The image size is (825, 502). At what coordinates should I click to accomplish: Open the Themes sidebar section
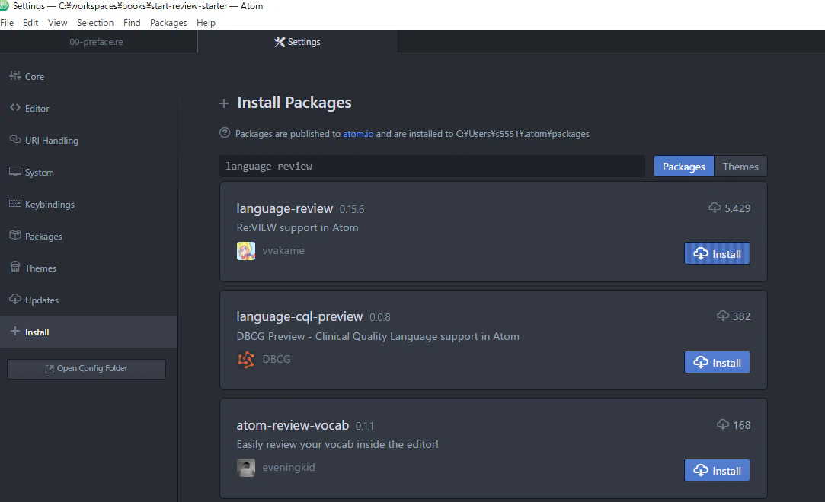(x=88, y=268)
